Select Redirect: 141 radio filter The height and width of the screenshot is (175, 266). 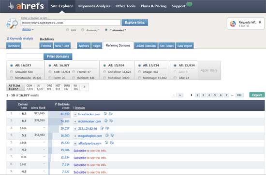[74, 78]
